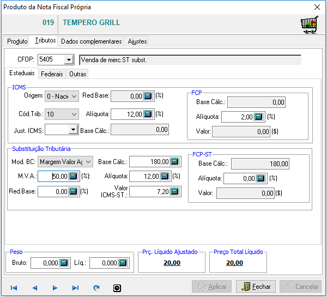Viewport: 327px width, 297px height.
Task: Click the Cancelar button
Action: tap(301, 287)
